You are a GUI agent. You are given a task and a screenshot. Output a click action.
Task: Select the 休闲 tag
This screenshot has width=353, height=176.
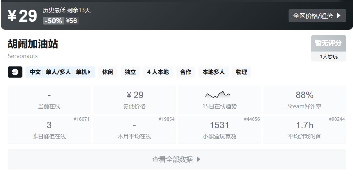pos(108,72)
